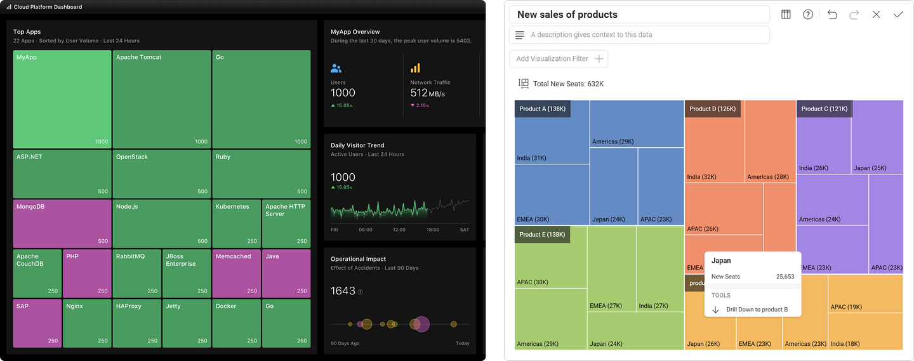
Task: Select the purple PHP tile
Action: pos(88,273)
